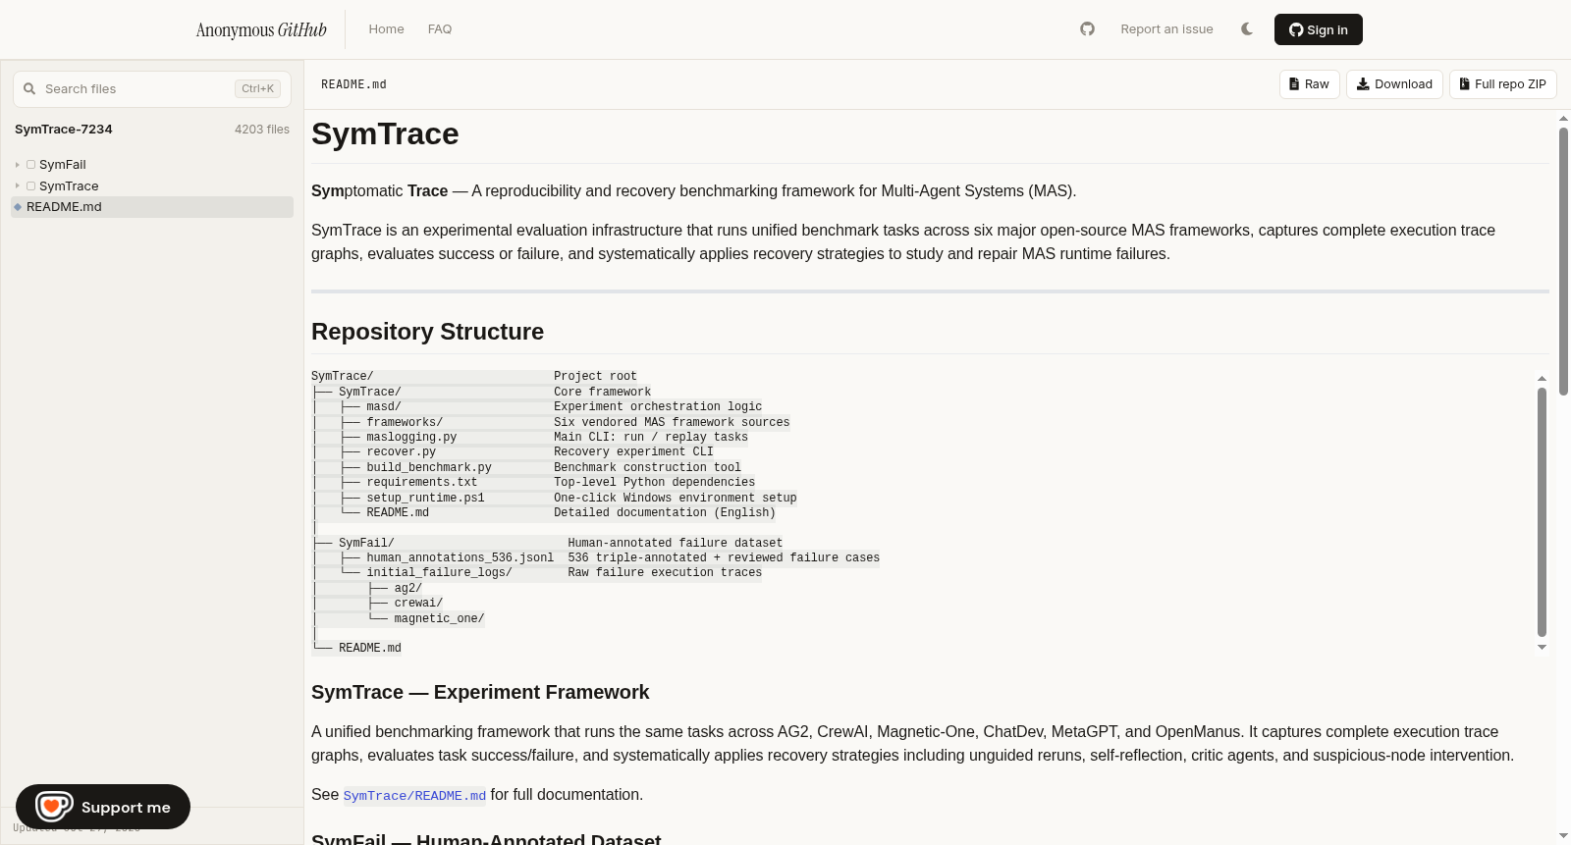
Task: Click the code block scrollbar thumb
Action: tap(1542, 511)
